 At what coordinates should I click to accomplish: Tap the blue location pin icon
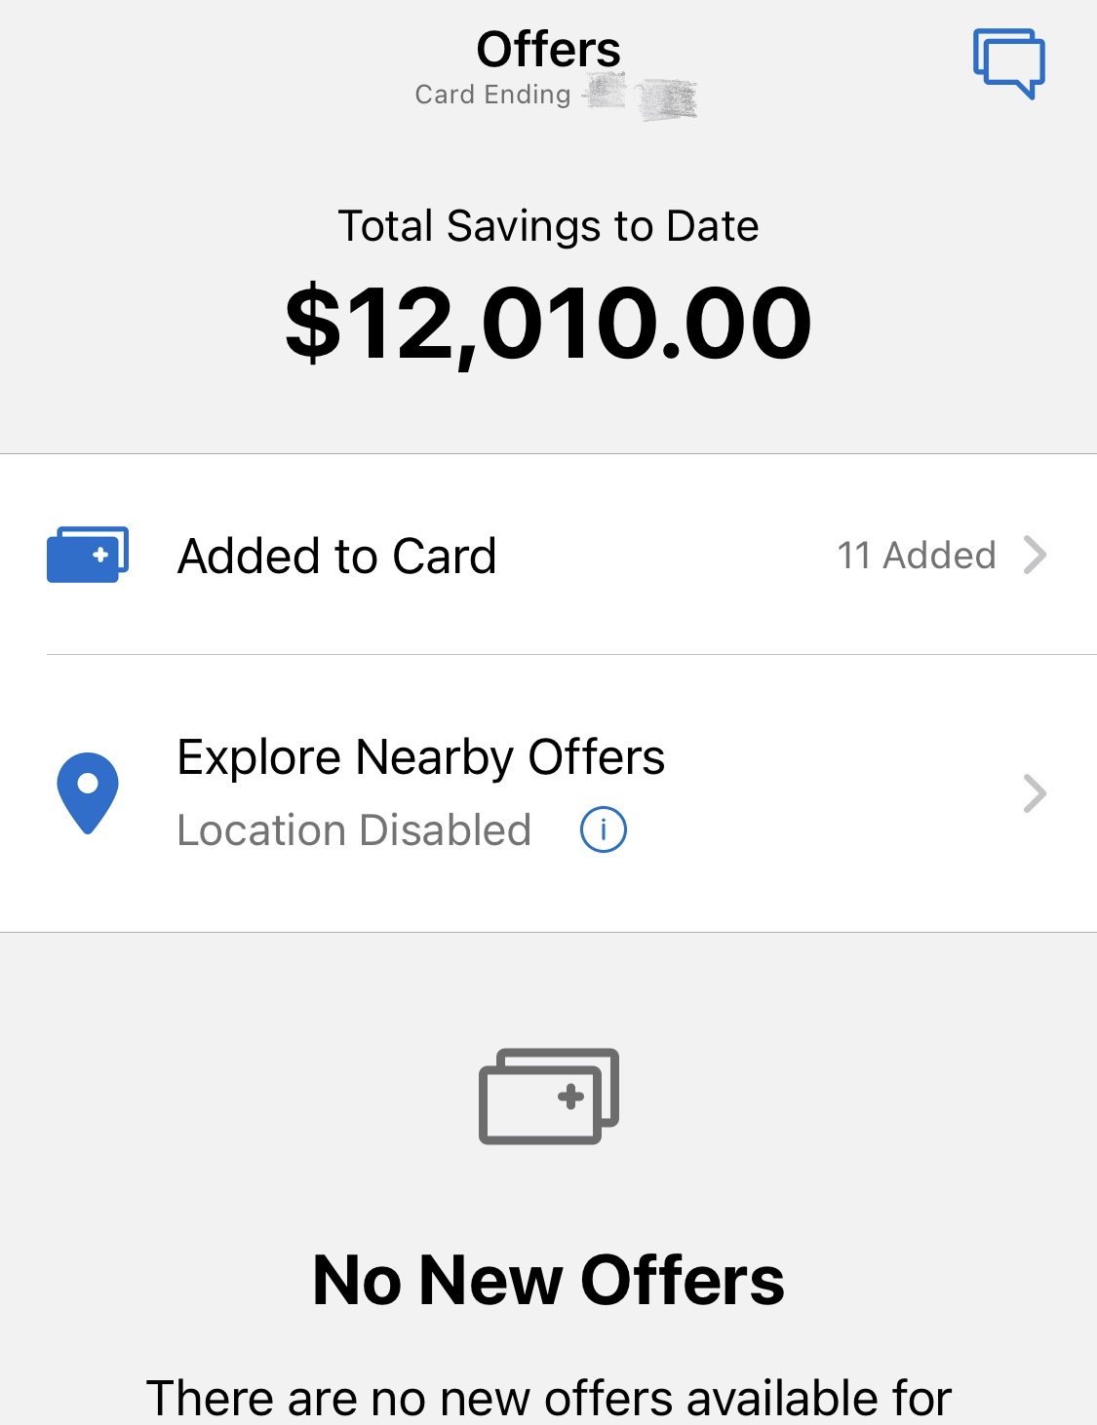[x=88, y=792]
